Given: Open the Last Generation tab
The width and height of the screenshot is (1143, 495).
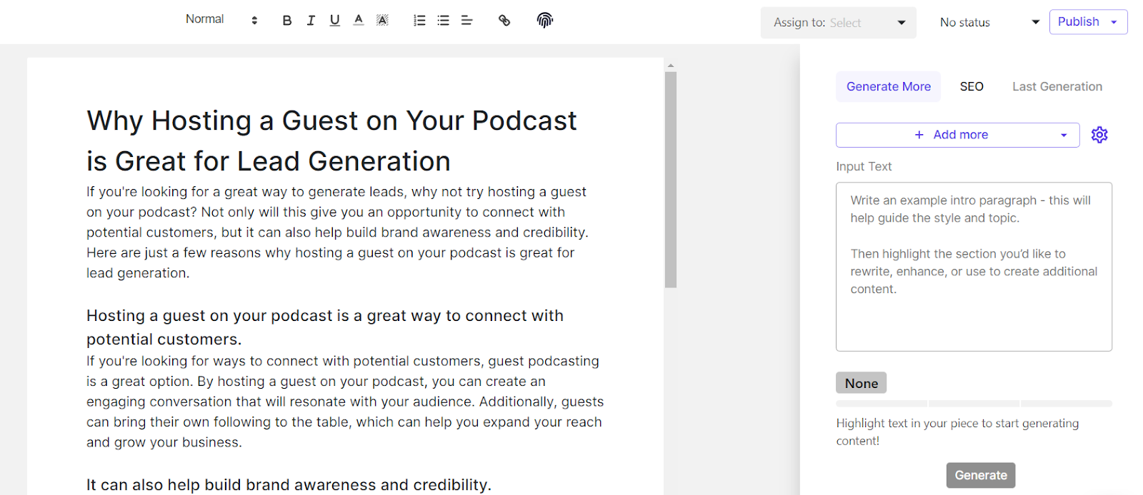Looking at the screenshot, I should (x=1057, y=86).
